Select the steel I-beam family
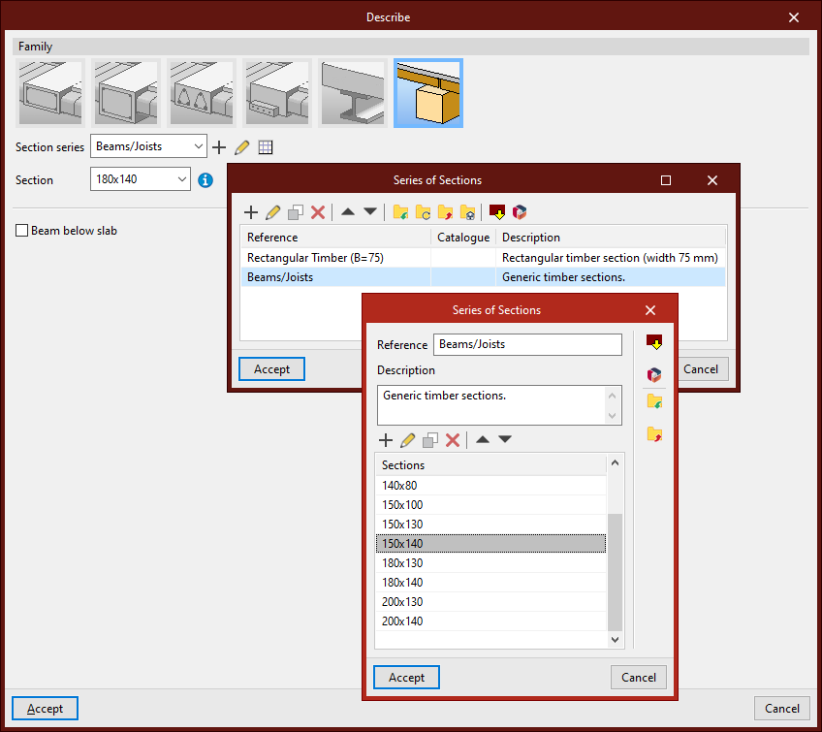 pos(352,93)
